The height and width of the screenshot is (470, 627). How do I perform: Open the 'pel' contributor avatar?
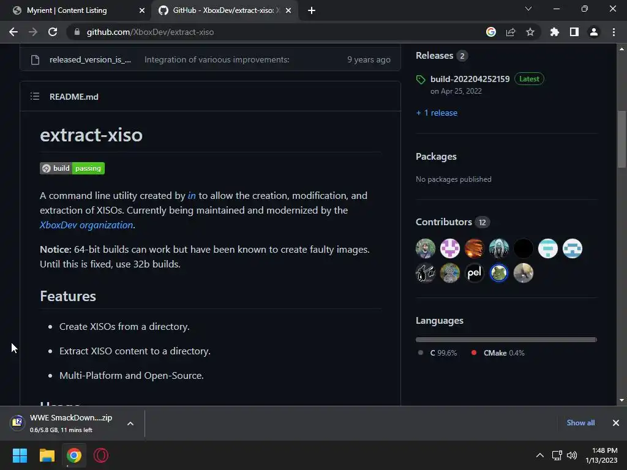coord(475,273)
